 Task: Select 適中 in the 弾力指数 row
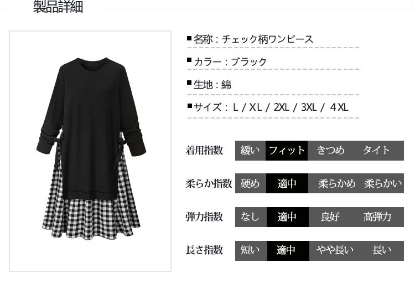(287, 217)
